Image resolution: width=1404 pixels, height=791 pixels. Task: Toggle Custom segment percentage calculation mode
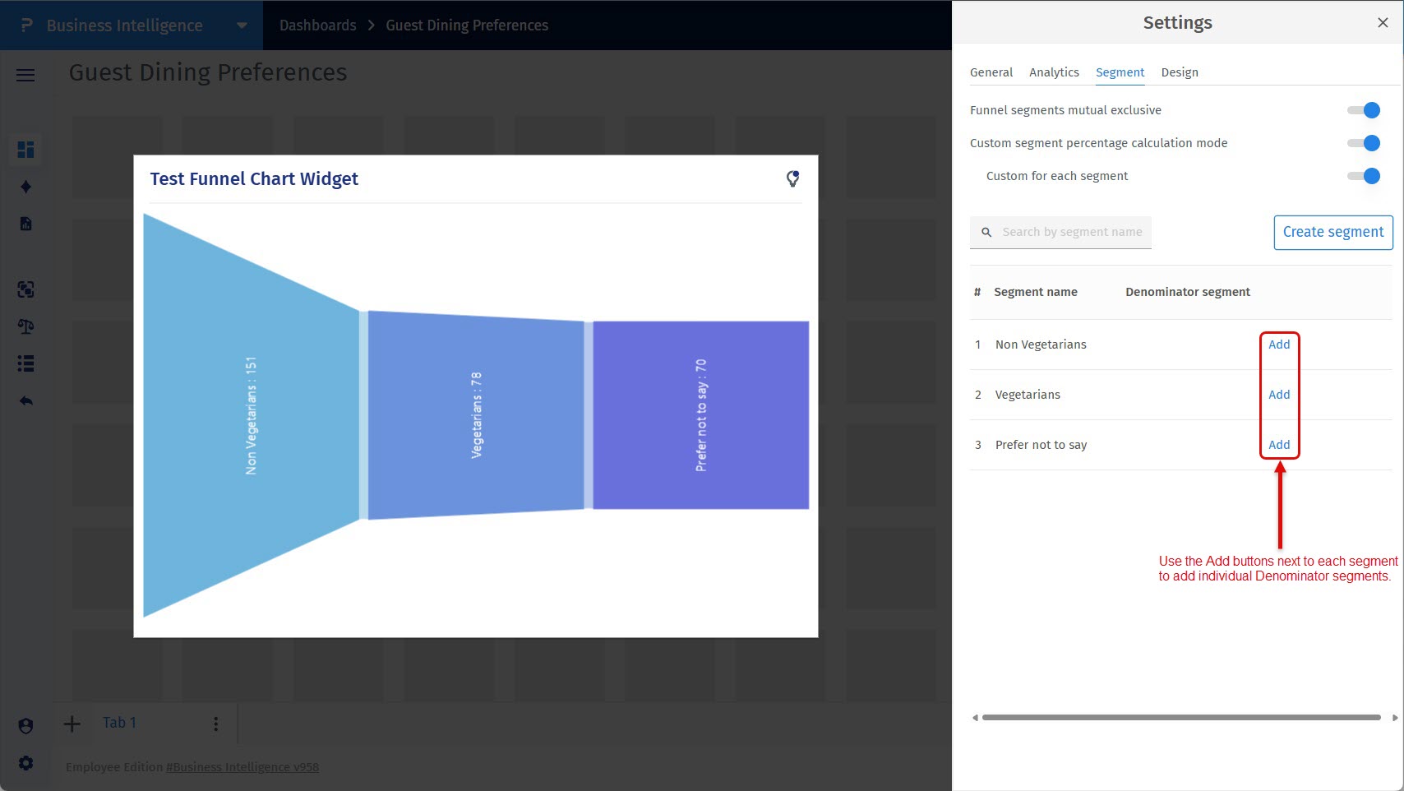point(1364,142)
